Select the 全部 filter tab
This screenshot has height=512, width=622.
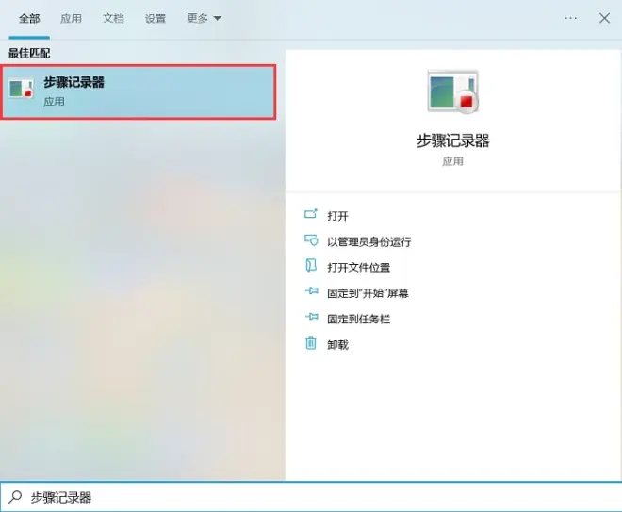tap(27, 18)
